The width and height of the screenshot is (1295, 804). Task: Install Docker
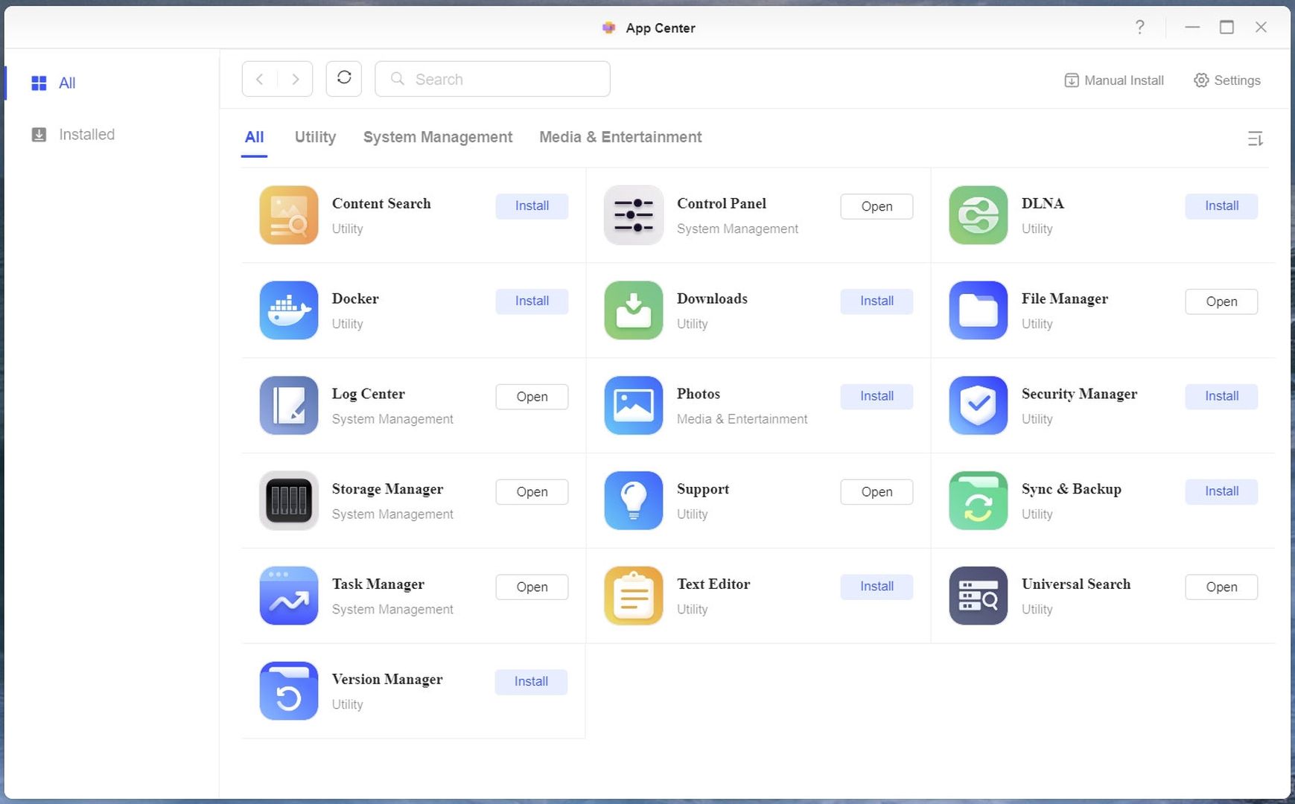coord(532,301)
